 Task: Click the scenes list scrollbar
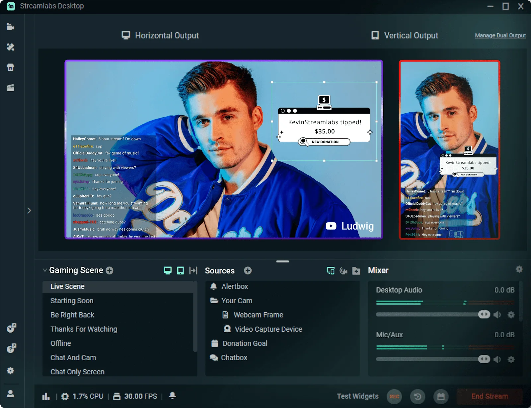(195, 316)
